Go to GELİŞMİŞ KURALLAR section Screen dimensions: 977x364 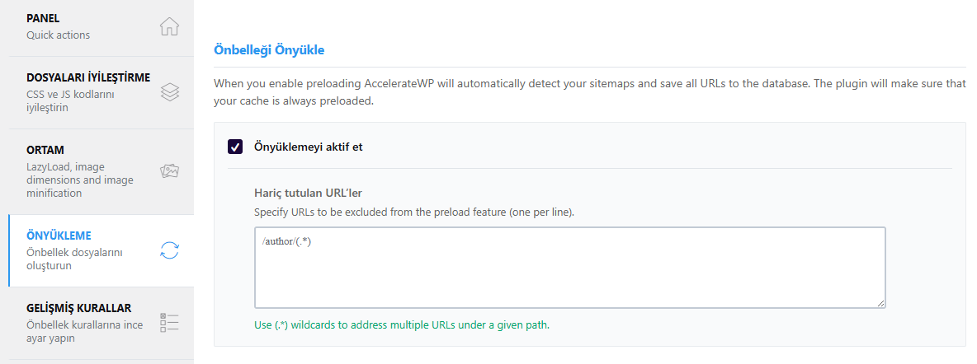[x=83, y=323]
